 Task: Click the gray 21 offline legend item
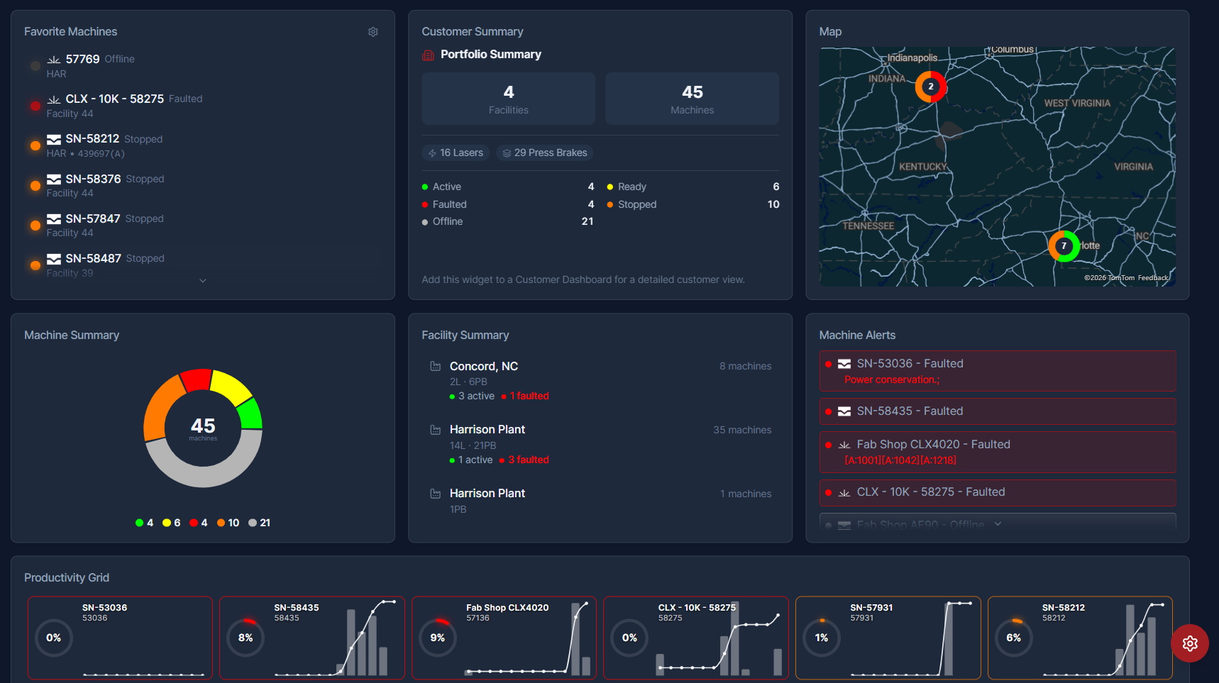click(x=259, y=523)
